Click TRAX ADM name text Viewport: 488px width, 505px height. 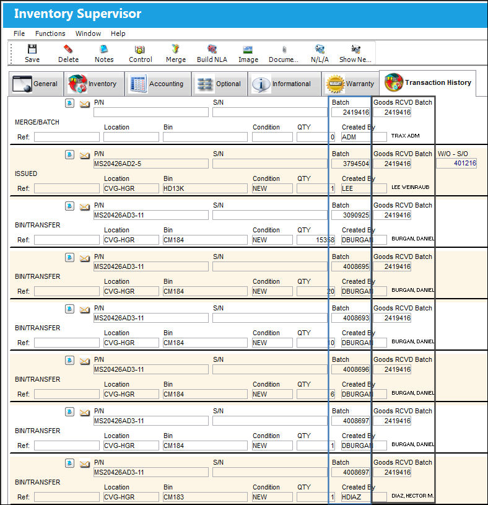pyautogui.click(x=405, y=136)
